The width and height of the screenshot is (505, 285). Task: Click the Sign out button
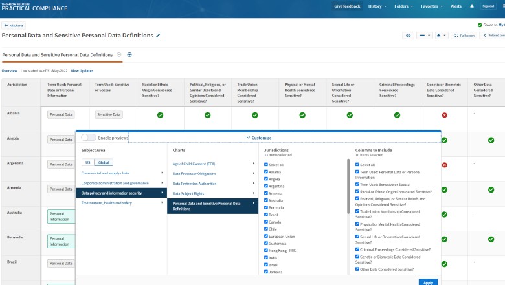488,6
